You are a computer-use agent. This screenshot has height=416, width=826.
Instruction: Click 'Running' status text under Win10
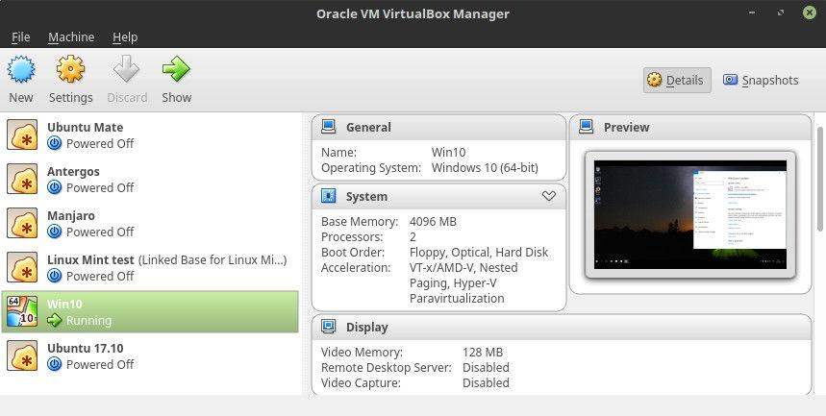point(88,321)
